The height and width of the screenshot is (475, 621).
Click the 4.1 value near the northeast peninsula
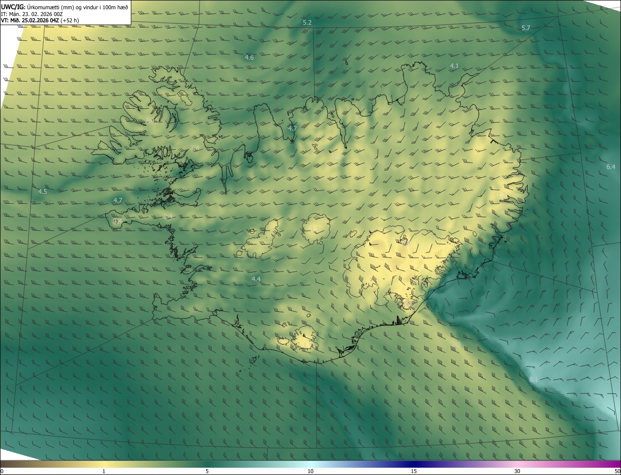pyautogui.click(x=454, y=66)
